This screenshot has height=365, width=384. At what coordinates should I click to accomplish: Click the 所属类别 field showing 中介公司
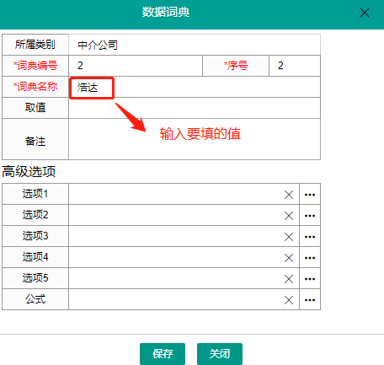click(x=195, y=45)
